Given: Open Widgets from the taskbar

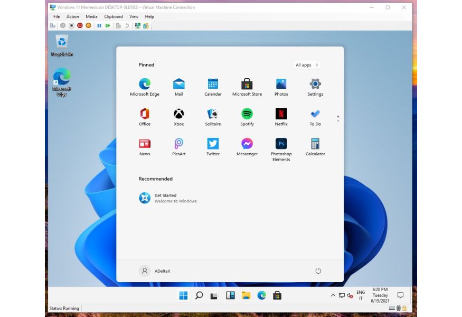Looking at the screenshot, I should [x=230, y=295].
